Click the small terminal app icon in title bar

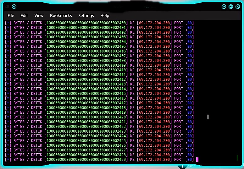(x=7, y=6)
